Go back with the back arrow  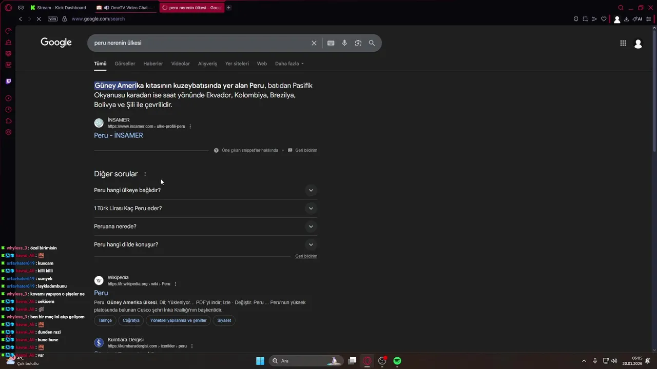21,19
